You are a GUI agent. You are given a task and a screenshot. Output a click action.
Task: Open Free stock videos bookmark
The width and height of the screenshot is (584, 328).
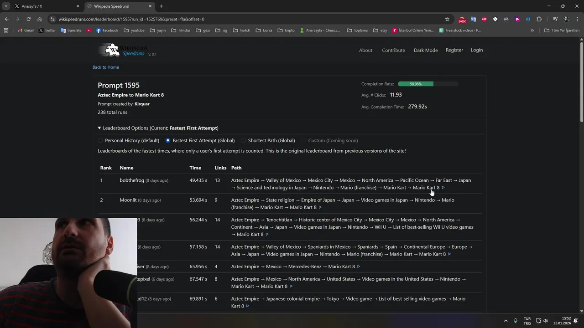click(x=460, y=31)
